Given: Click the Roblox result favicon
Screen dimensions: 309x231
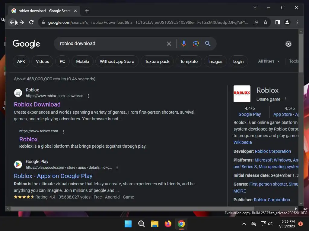Looking at the screenshot, I should coord(18,93).
